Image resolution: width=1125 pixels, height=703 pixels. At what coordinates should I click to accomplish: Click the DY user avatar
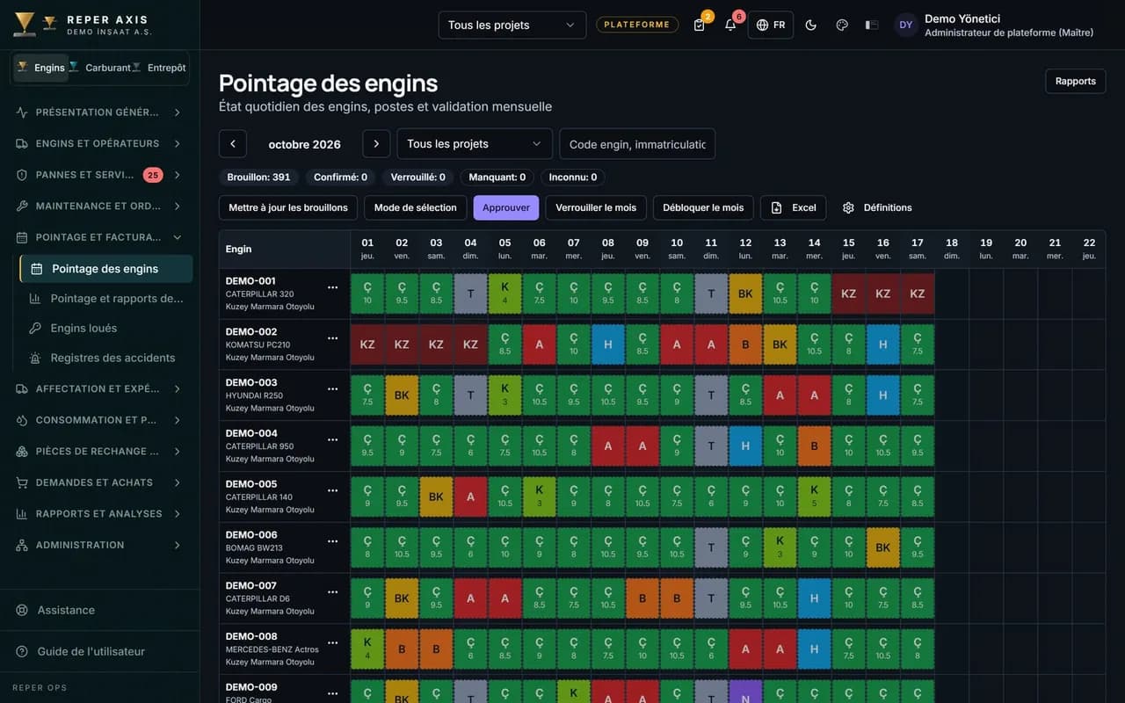(x=906, y=25)
